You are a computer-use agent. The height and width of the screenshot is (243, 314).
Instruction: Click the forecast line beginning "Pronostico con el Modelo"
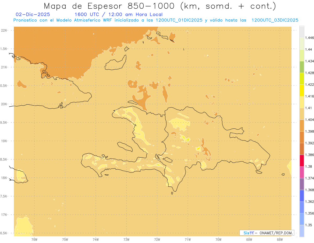pyautogui.click(x=156, y=20)
